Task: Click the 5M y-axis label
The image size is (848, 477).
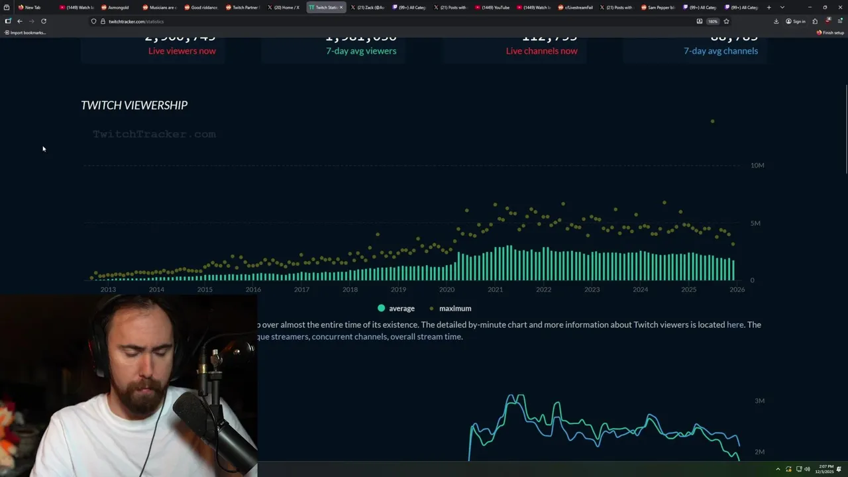Action: point(756,223)
